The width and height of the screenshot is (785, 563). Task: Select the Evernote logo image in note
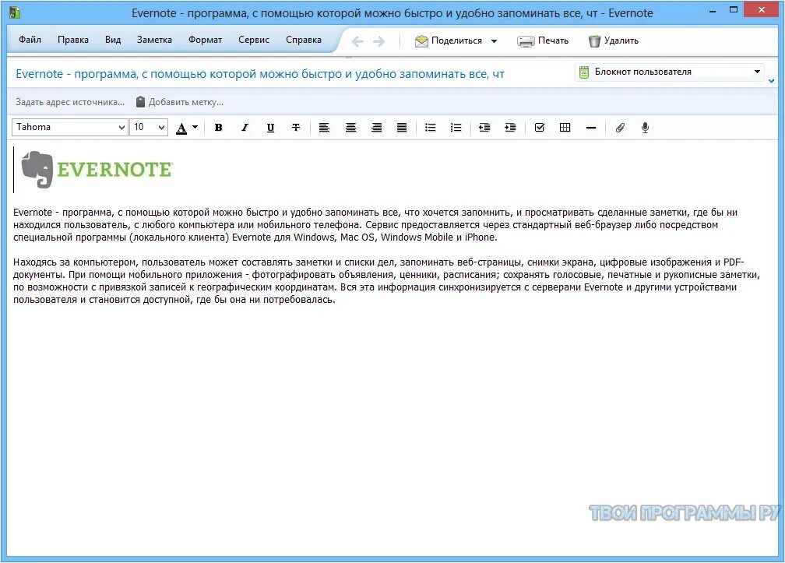[x=97, y=170]
